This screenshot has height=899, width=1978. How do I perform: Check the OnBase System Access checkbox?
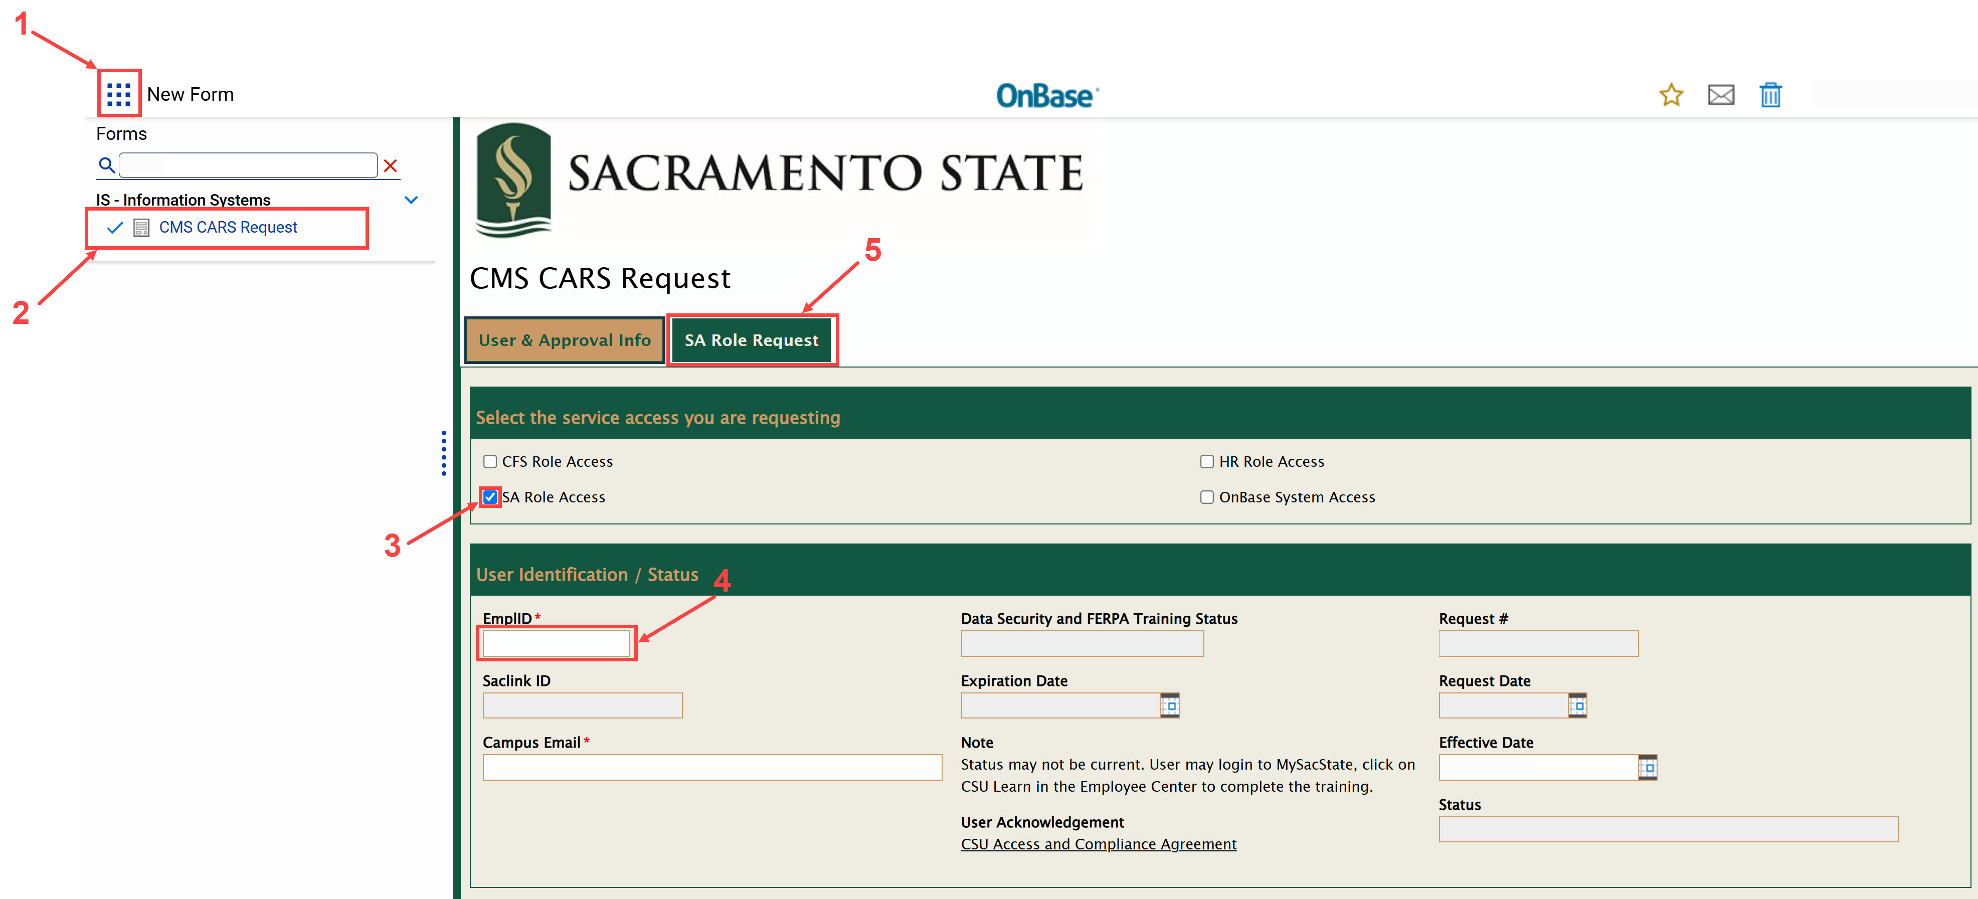pos(1207,497)
